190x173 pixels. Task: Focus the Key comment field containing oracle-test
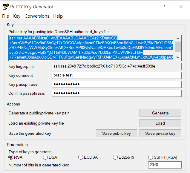click(117, 75)
